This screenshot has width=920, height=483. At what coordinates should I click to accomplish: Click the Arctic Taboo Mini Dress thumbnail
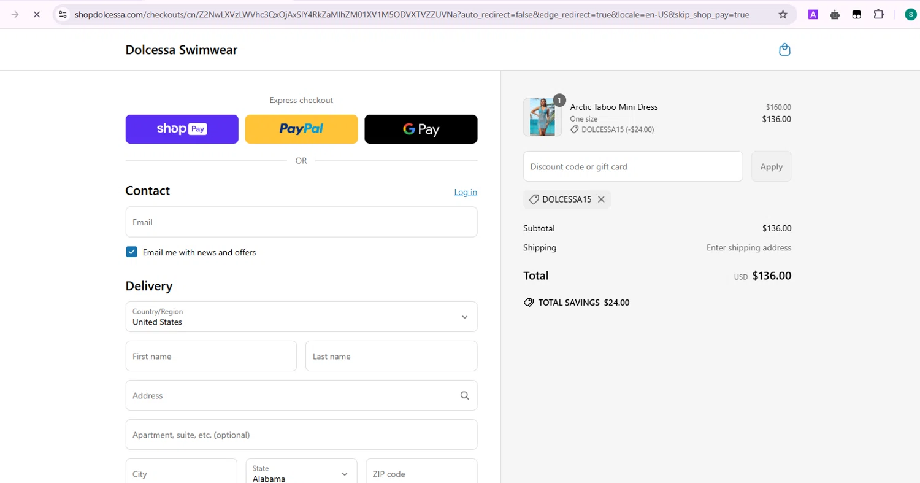point(542,117)
